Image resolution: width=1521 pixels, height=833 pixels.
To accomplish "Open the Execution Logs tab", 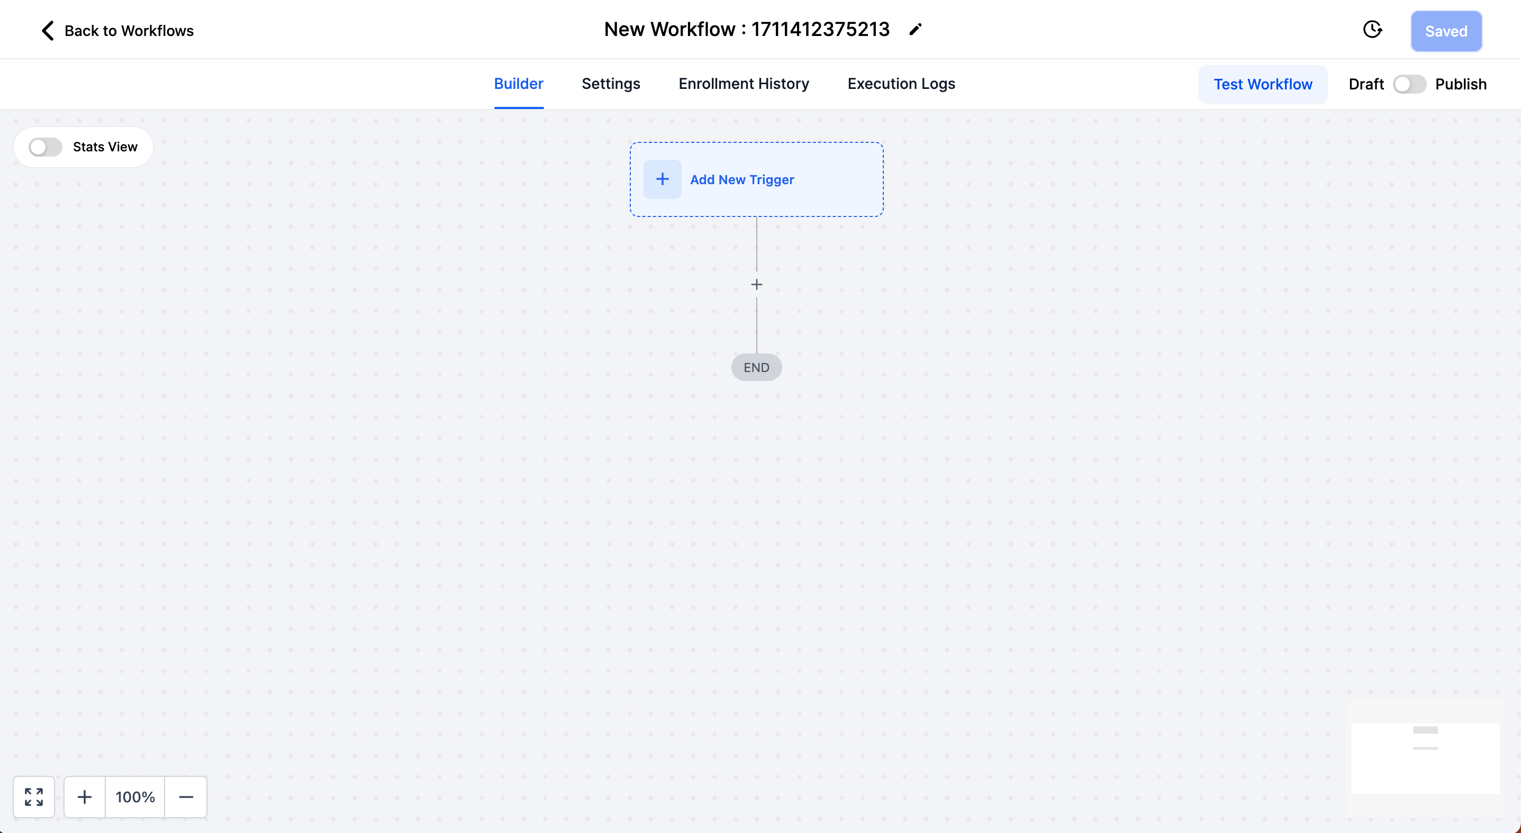I will [901, 84].
